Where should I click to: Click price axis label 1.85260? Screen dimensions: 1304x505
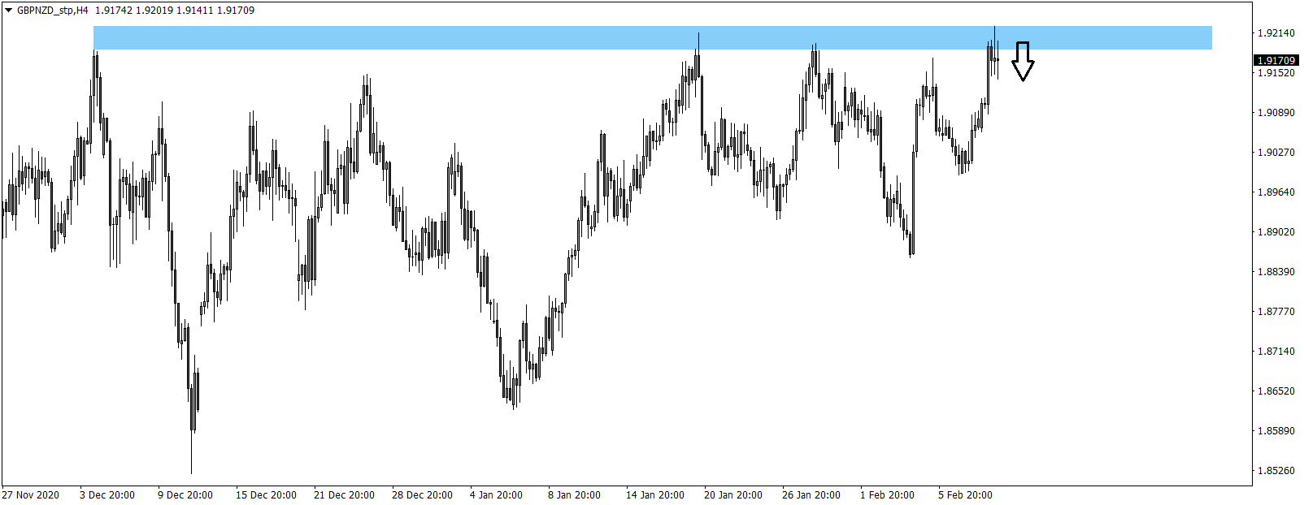pyautogui.click(x=1276, y=471)
